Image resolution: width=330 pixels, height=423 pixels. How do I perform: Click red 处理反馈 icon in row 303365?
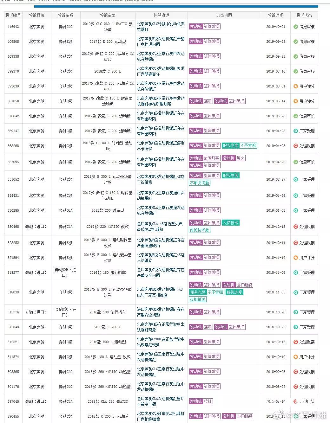coord(295,372)
